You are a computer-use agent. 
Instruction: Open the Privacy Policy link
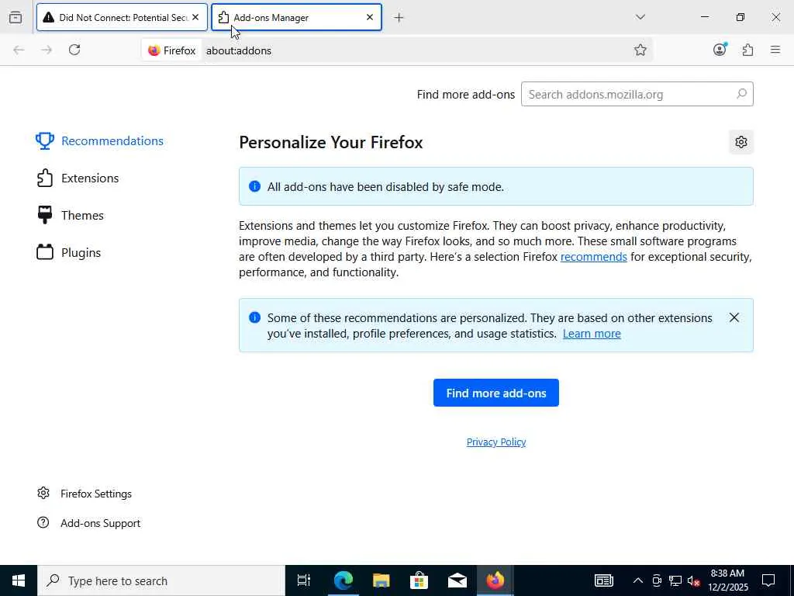(x=495, y=442)
